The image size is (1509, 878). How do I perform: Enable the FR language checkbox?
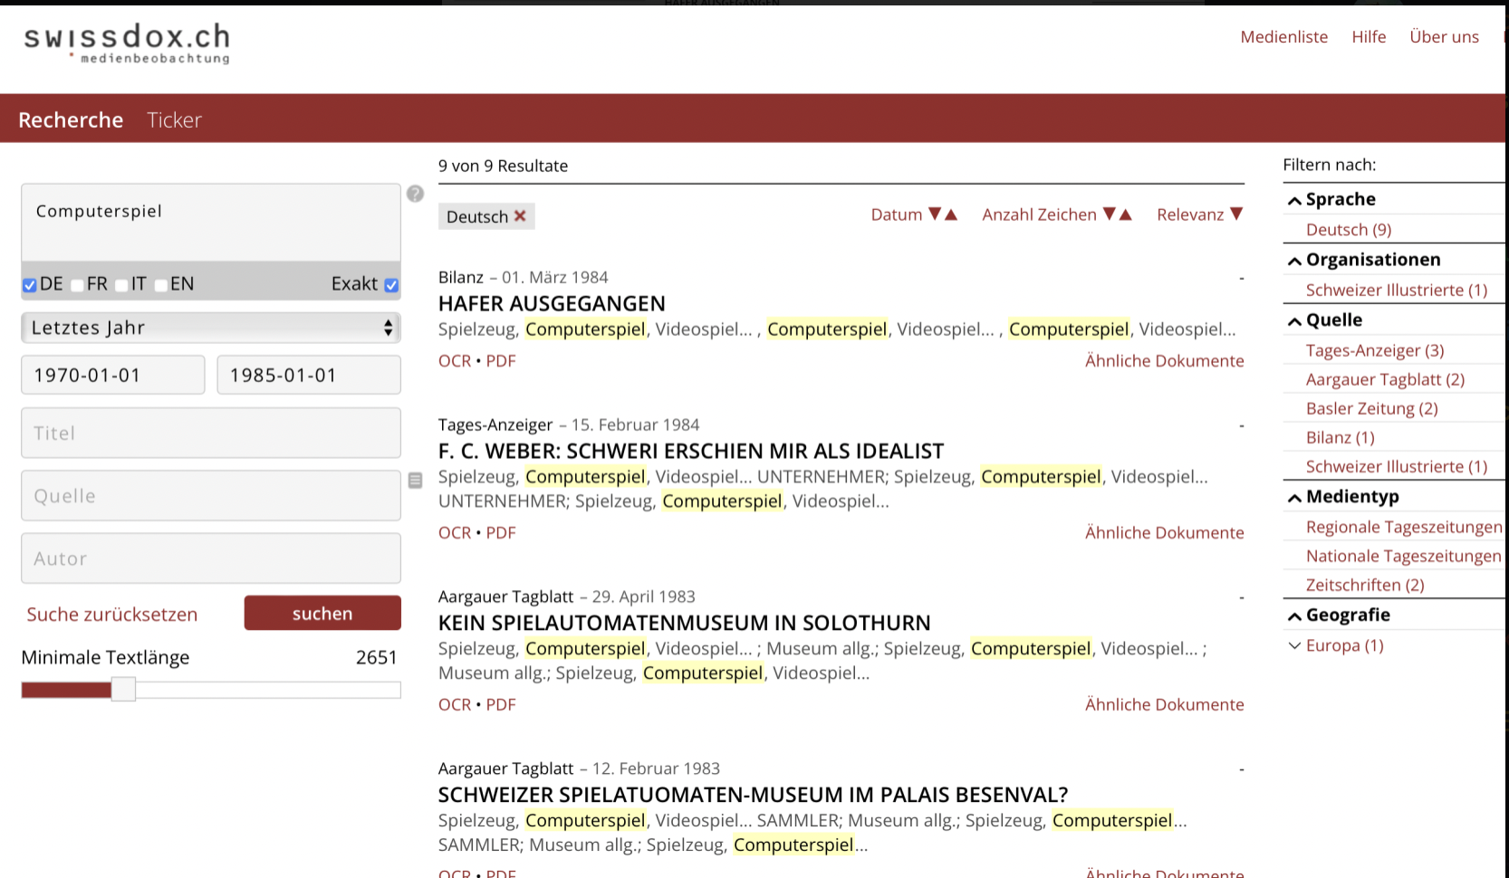tap(77, 285)
